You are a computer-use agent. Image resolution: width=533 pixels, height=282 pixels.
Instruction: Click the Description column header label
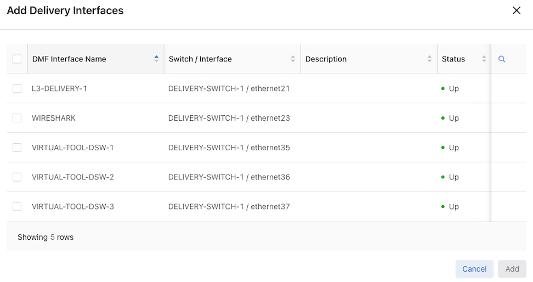tap(326, 59)
